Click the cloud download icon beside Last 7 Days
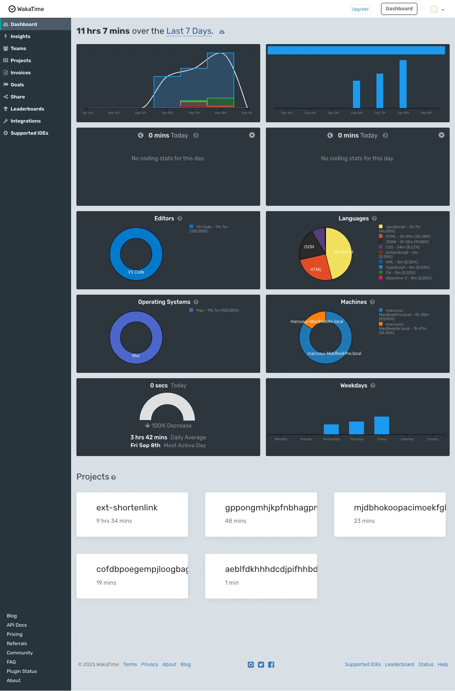The image size is (455, 691). coord(222,32)
